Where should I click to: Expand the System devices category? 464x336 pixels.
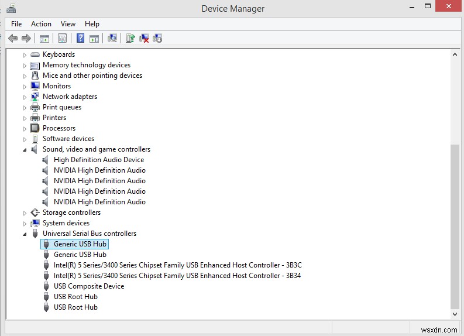[x=25, y=224]
